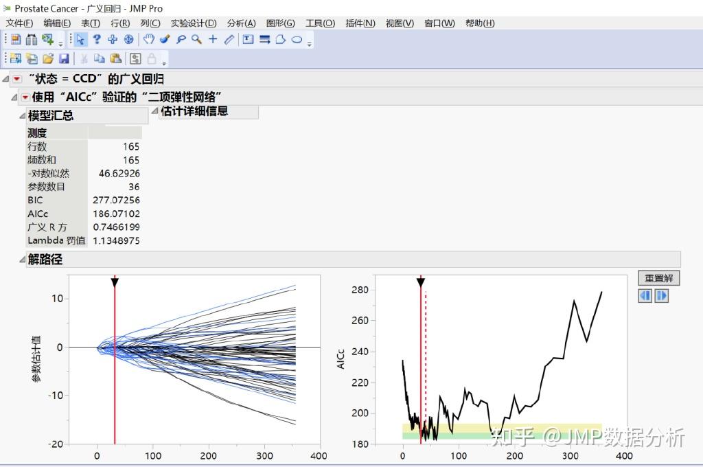Collapse the 模型汇总 section
This screenshot has height=467, width=703.
click(22, 116)
